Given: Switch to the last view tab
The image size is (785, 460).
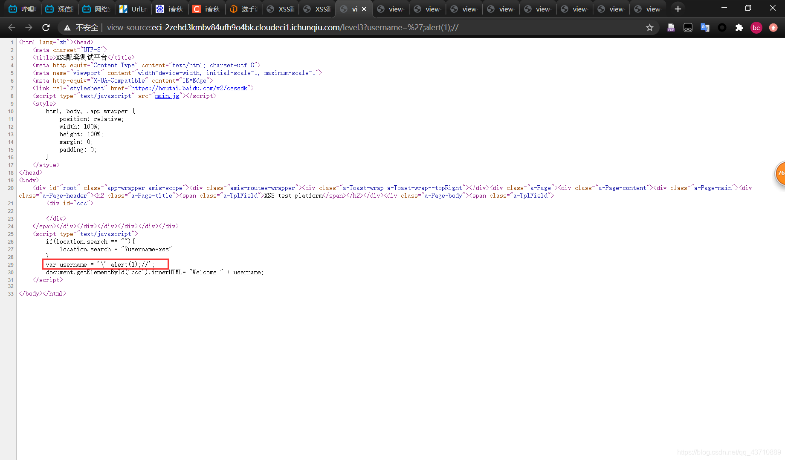Looking at the screenshot, I should (648, 9).
